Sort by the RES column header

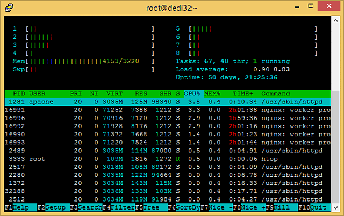[x=141, y=94]
